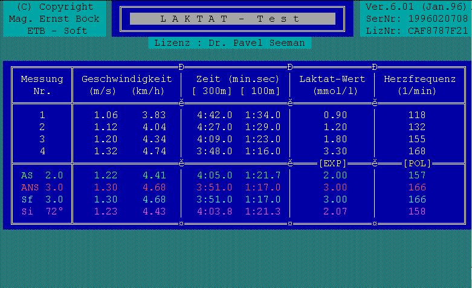Click the LizNr: CAF8787F21 license number
Screen dimensions: 472x288
click(x=416, y=31)
